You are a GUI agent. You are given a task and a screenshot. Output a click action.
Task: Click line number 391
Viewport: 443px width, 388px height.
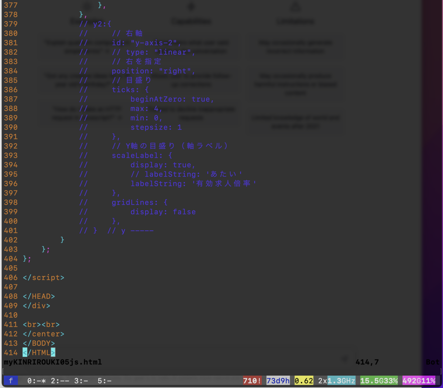click(11, 137)
